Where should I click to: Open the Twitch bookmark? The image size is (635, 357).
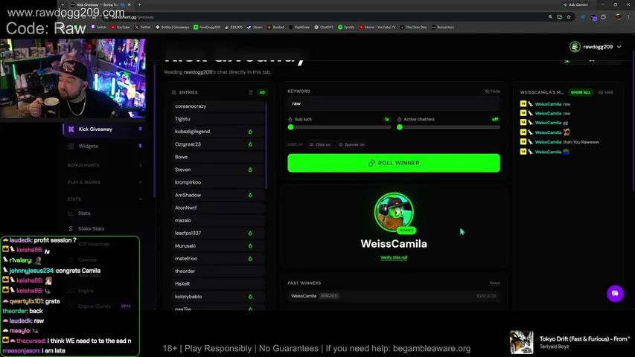pyautogui.click(x=99, y=27)
